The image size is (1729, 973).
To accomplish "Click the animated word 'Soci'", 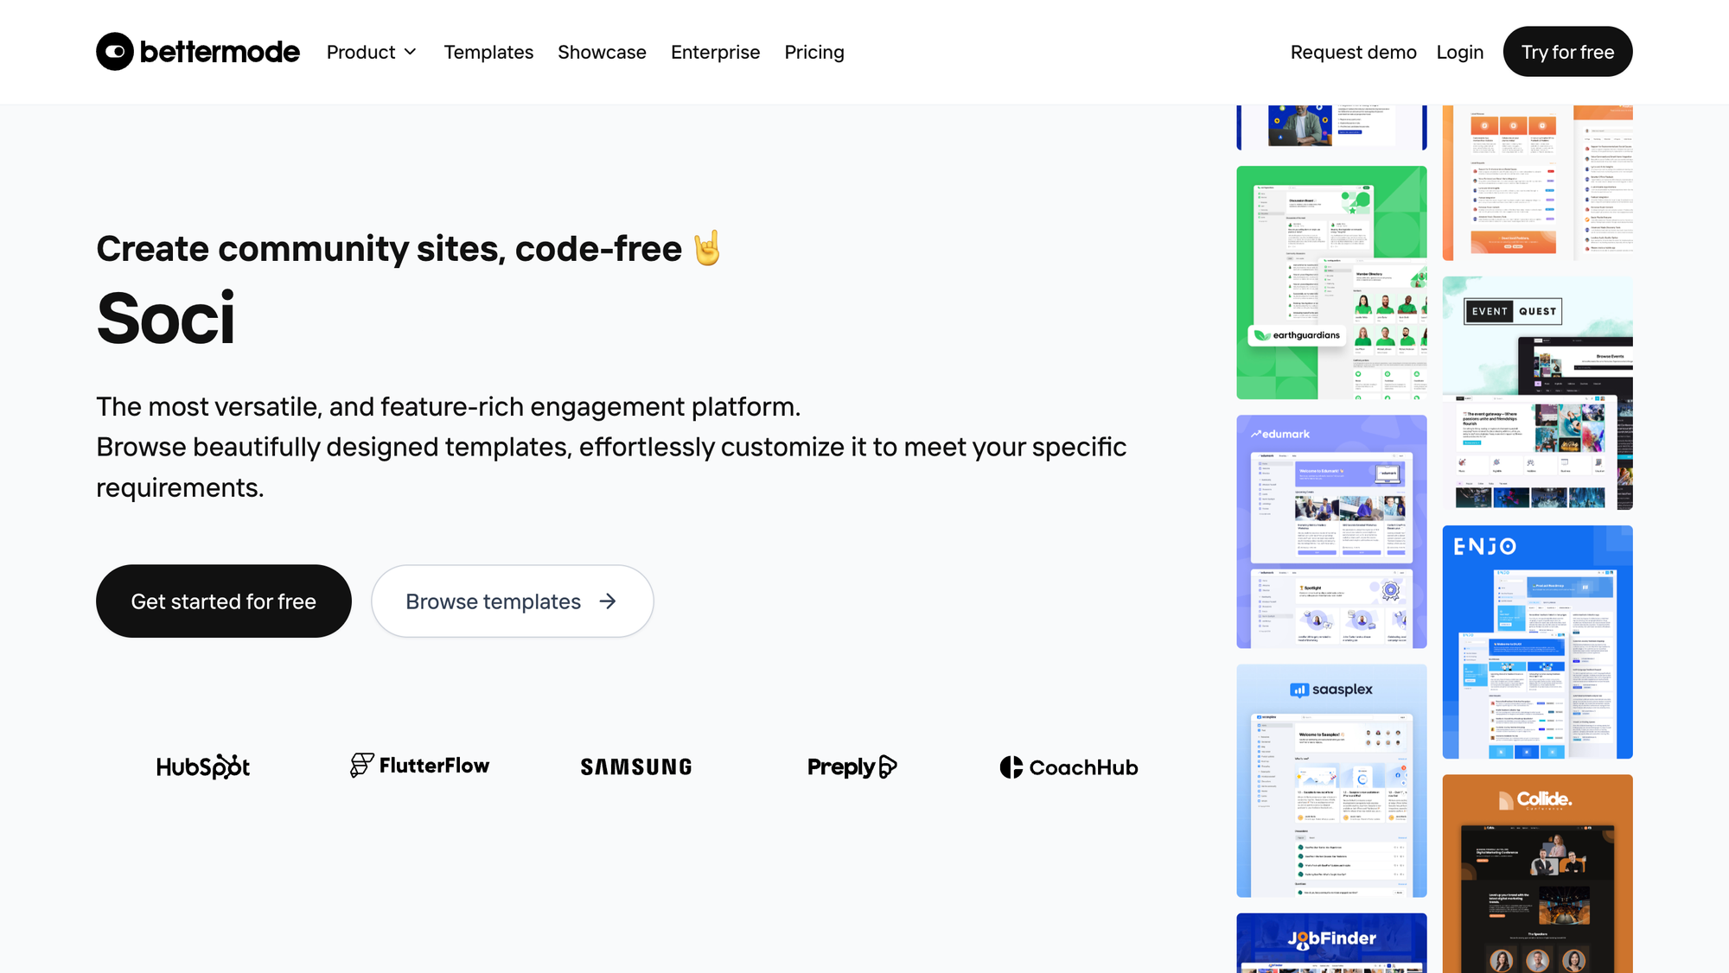I will point(166,318).
